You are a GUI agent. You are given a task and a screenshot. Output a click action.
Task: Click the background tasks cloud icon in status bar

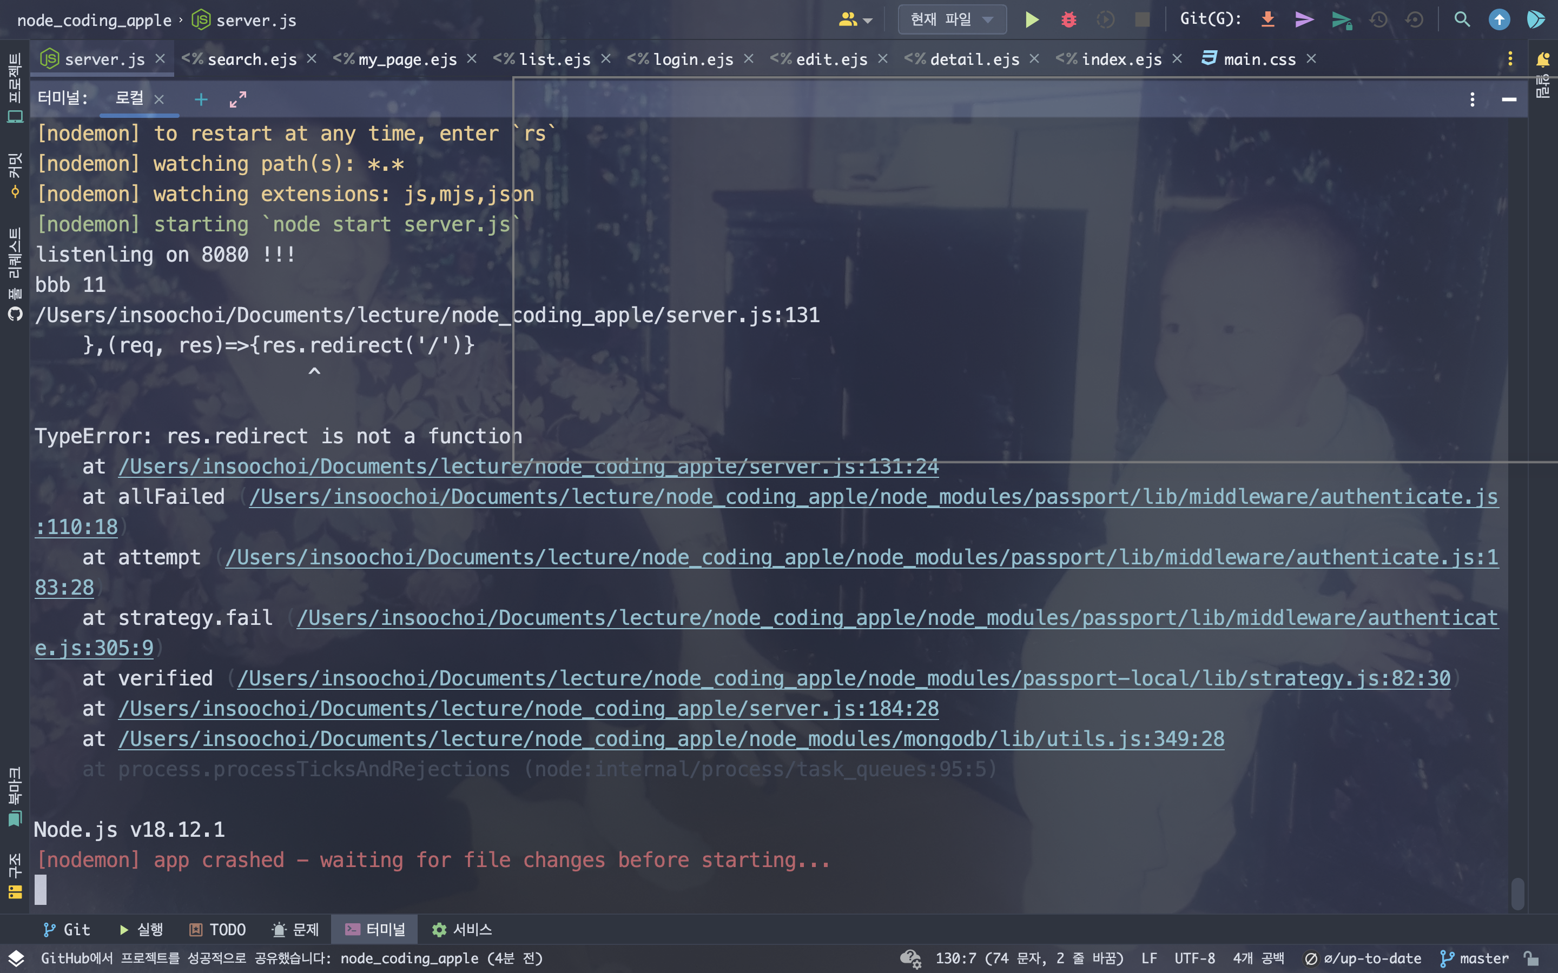[x=910, y=959]
